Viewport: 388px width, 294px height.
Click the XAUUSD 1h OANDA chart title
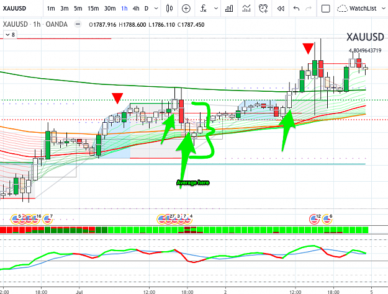[35, 24]
